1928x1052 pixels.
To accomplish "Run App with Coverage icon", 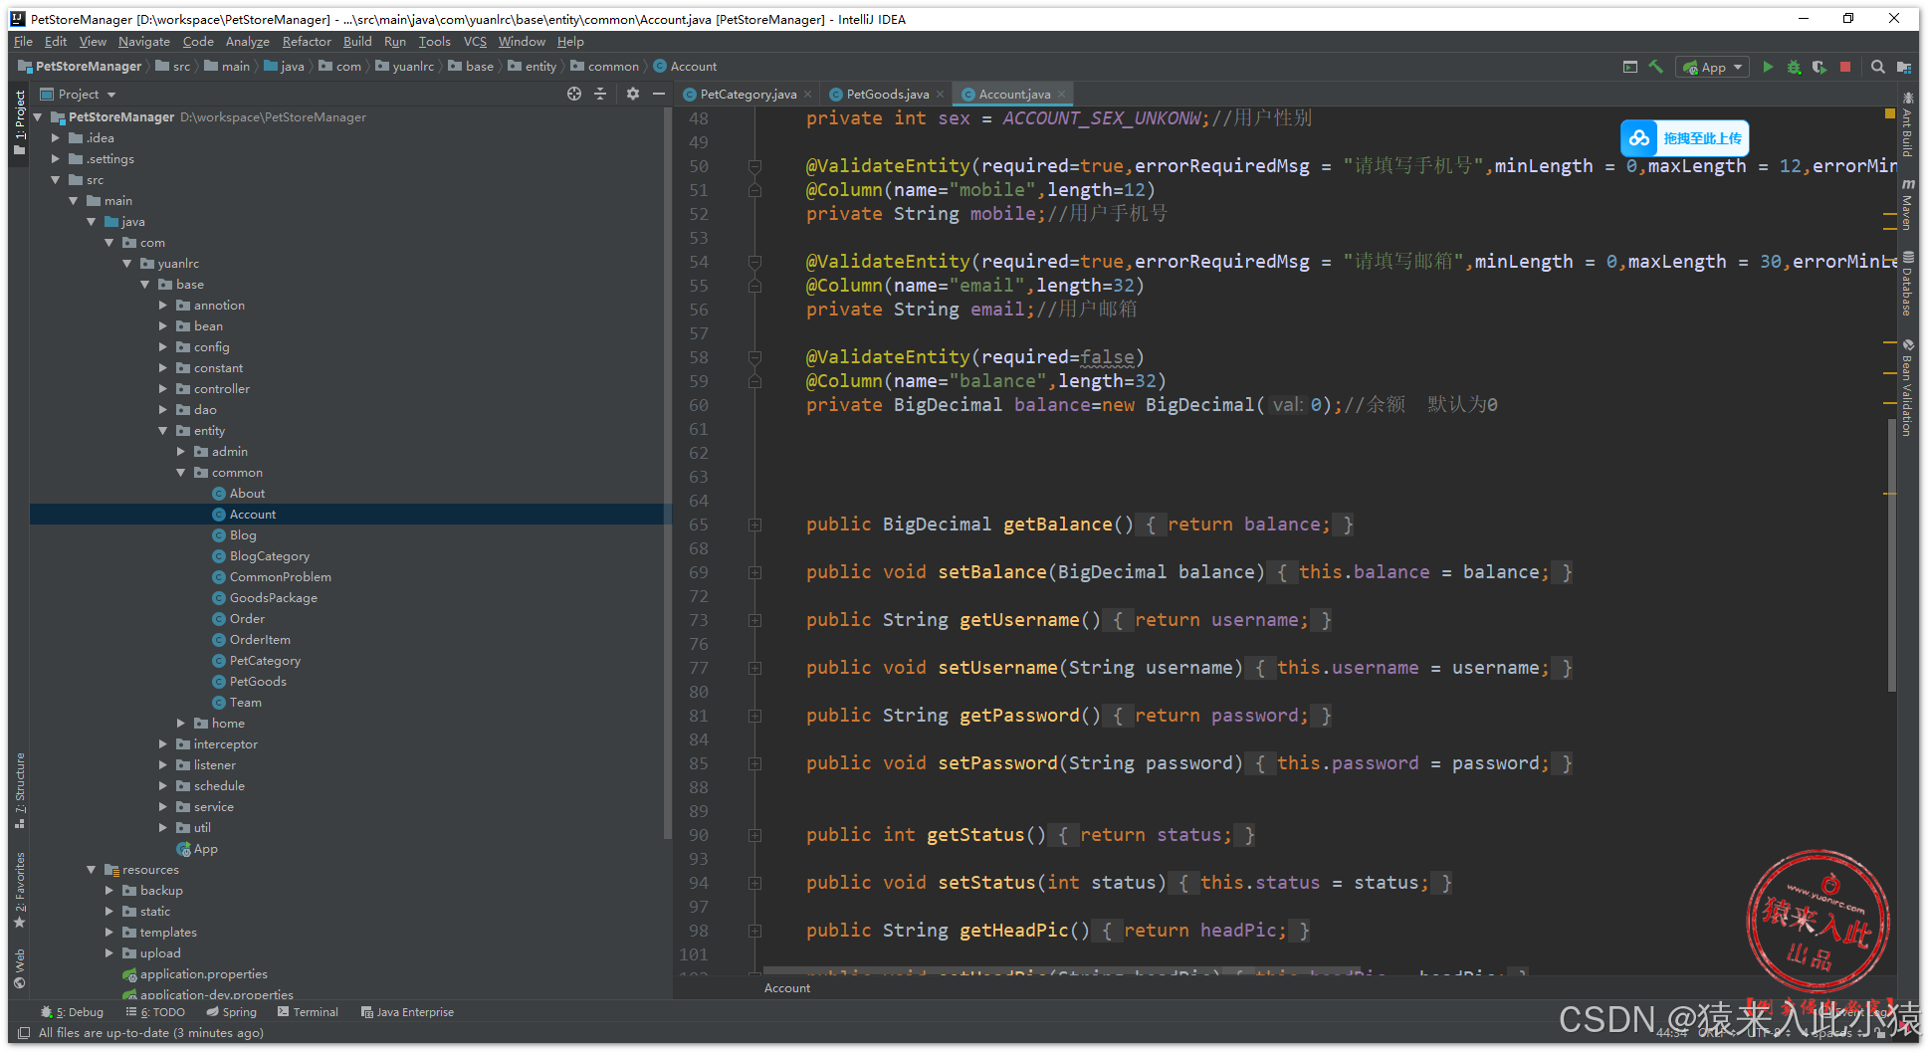I will click(x=1820, y=67).
